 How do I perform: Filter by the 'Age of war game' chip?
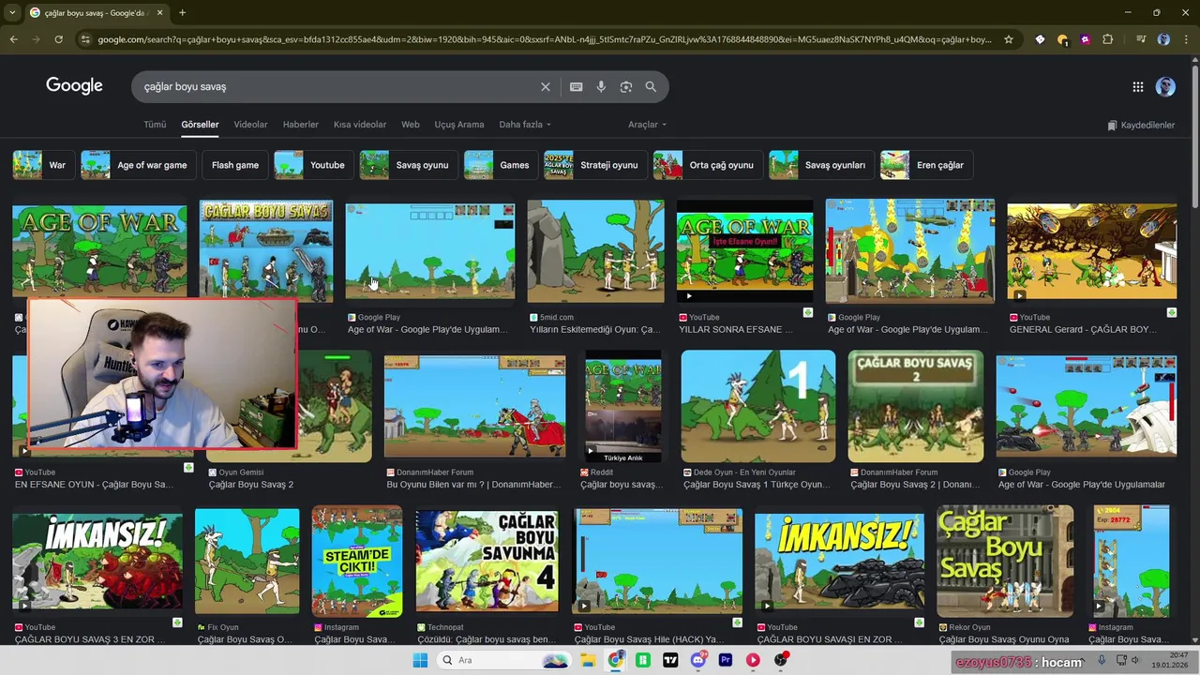[139, 165]
